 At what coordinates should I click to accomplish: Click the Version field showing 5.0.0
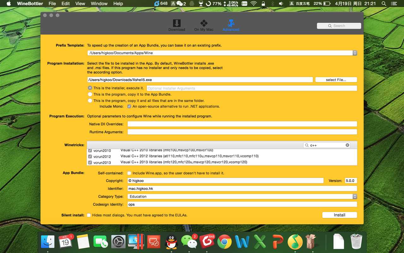click(x=351, y=181)
